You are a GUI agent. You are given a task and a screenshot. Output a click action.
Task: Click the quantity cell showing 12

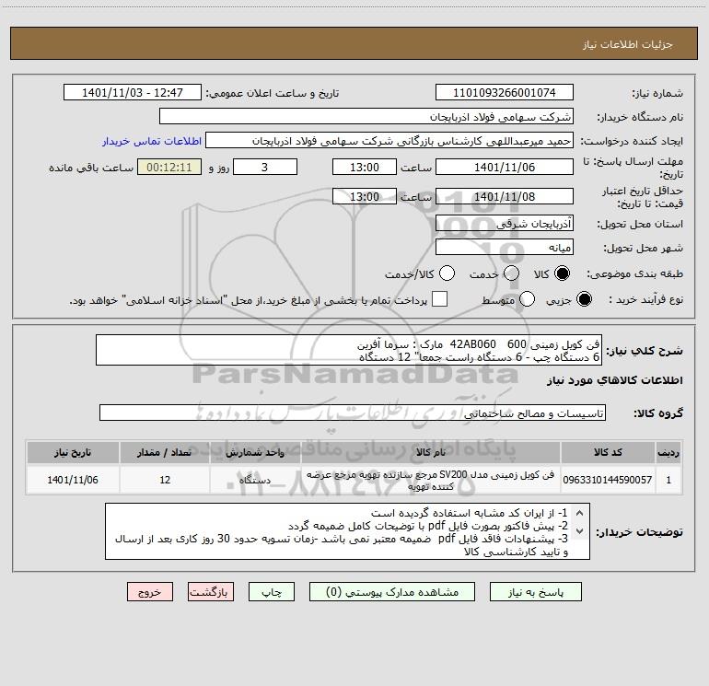165,481
